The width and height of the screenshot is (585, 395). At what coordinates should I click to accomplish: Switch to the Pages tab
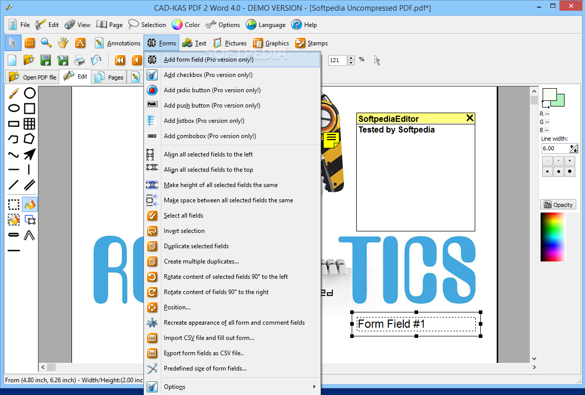point(109,77)
